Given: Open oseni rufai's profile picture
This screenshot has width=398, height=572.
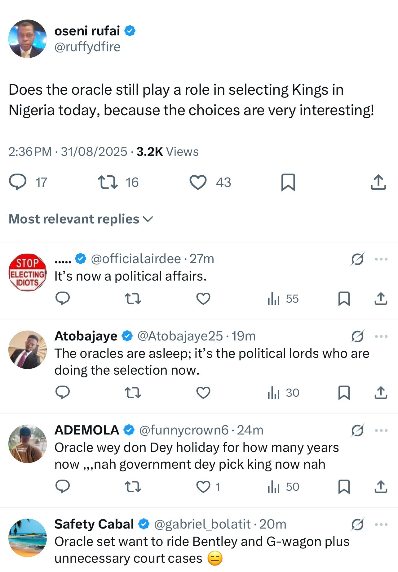Looking at the screenshot, I should tap(28, 39).
